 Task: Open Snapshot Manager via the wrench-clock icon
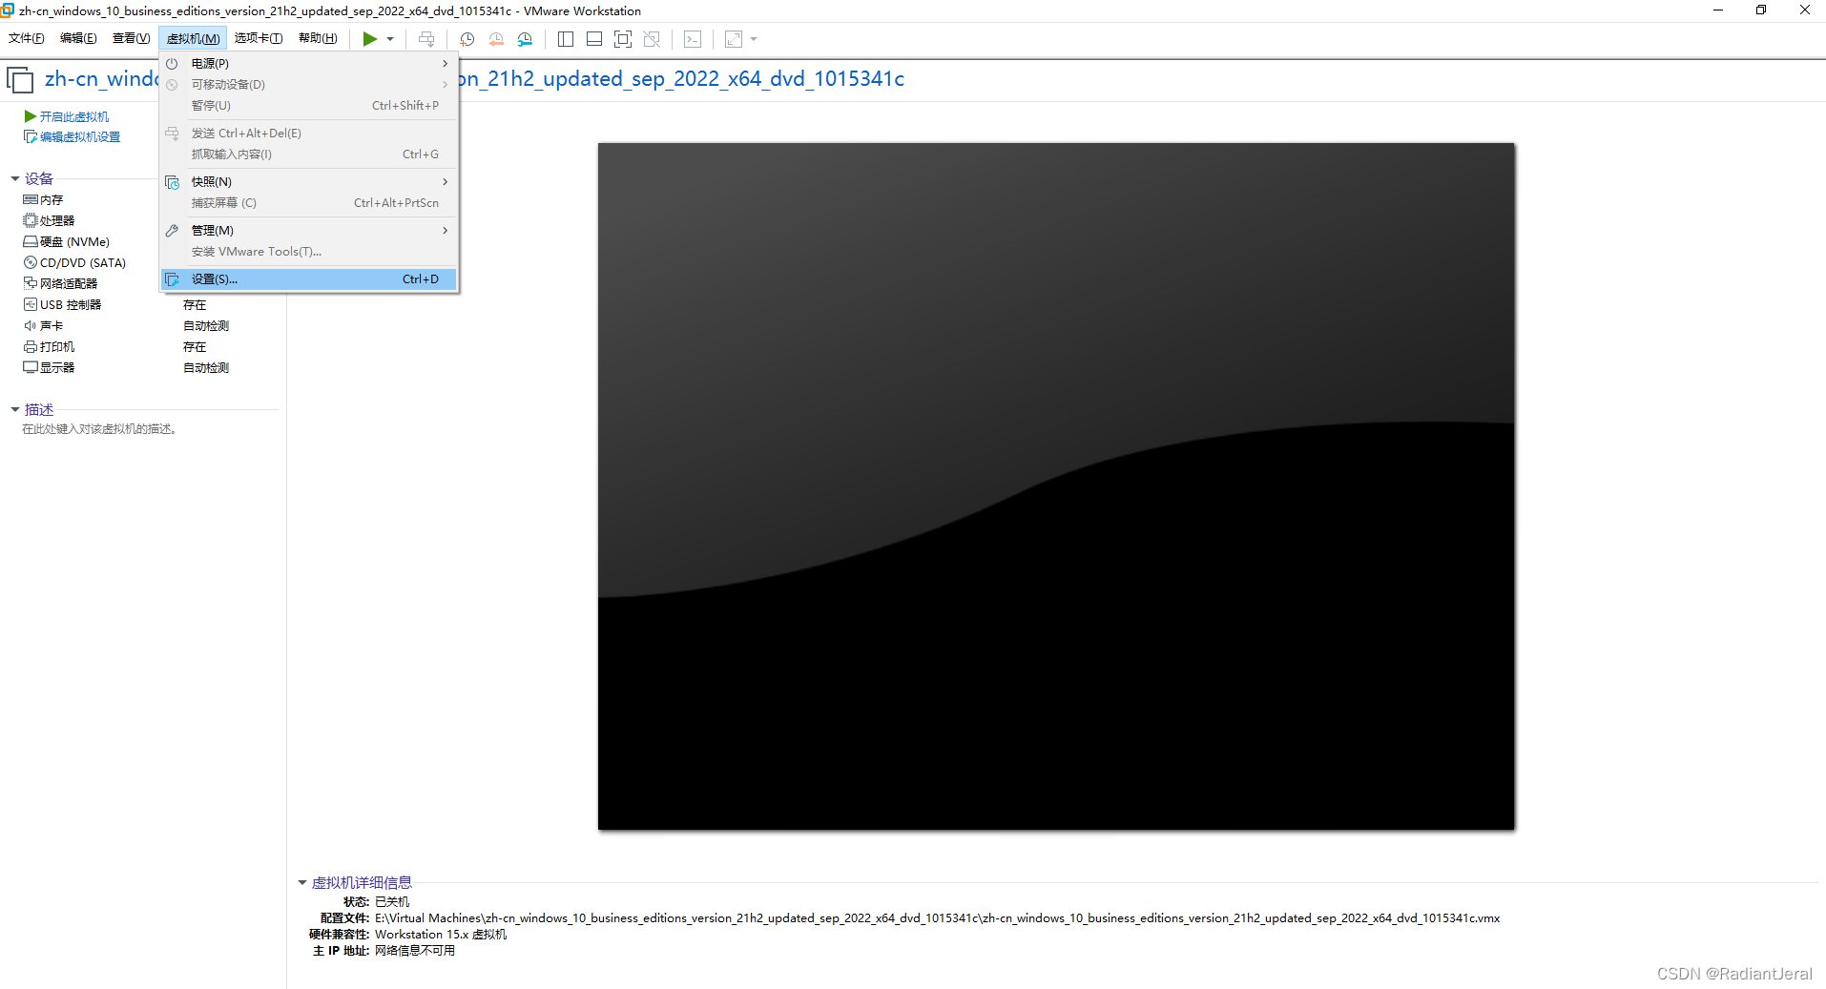click(524, 38)
